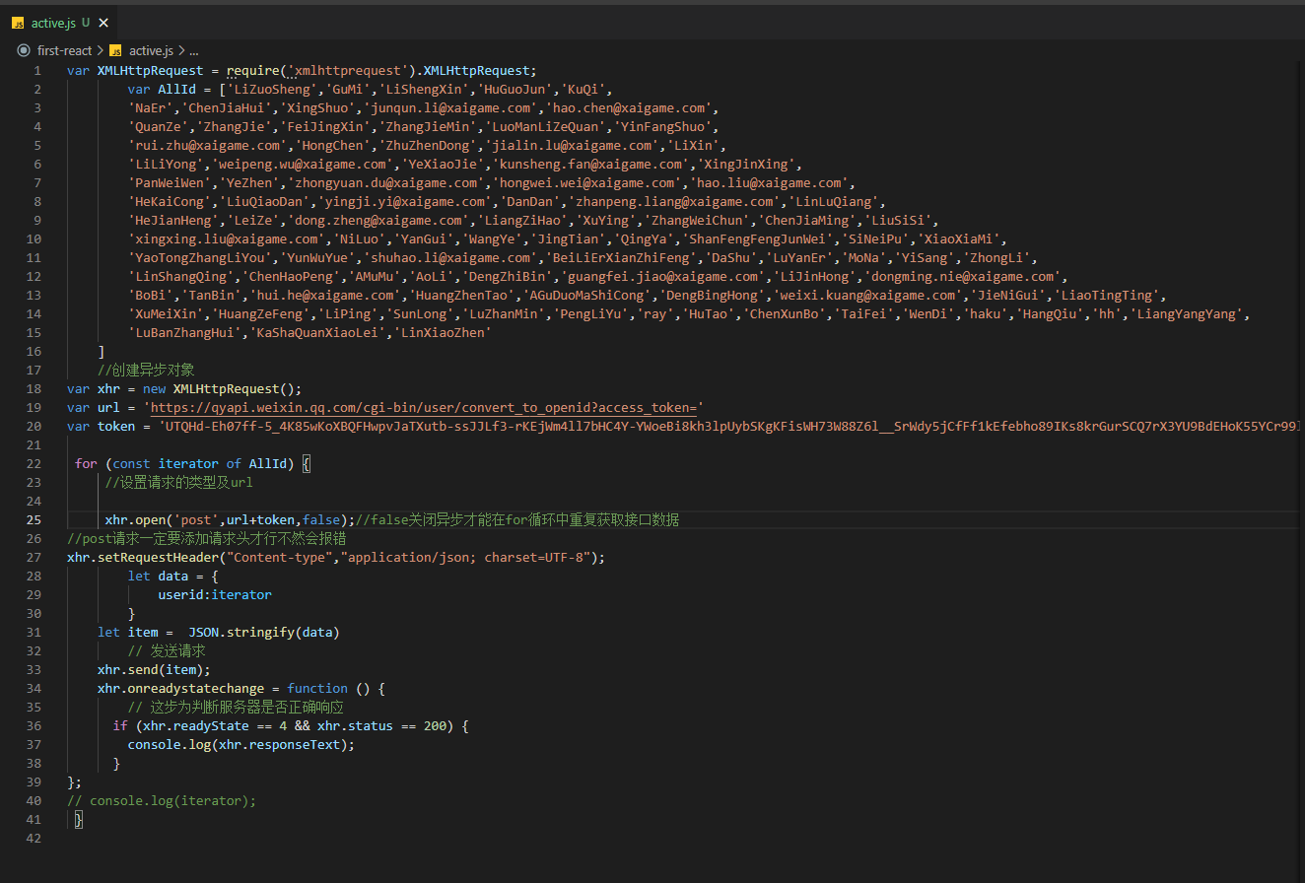Open the active.js breadcrumb item
1305x883 pixels.
coord(151,50)
